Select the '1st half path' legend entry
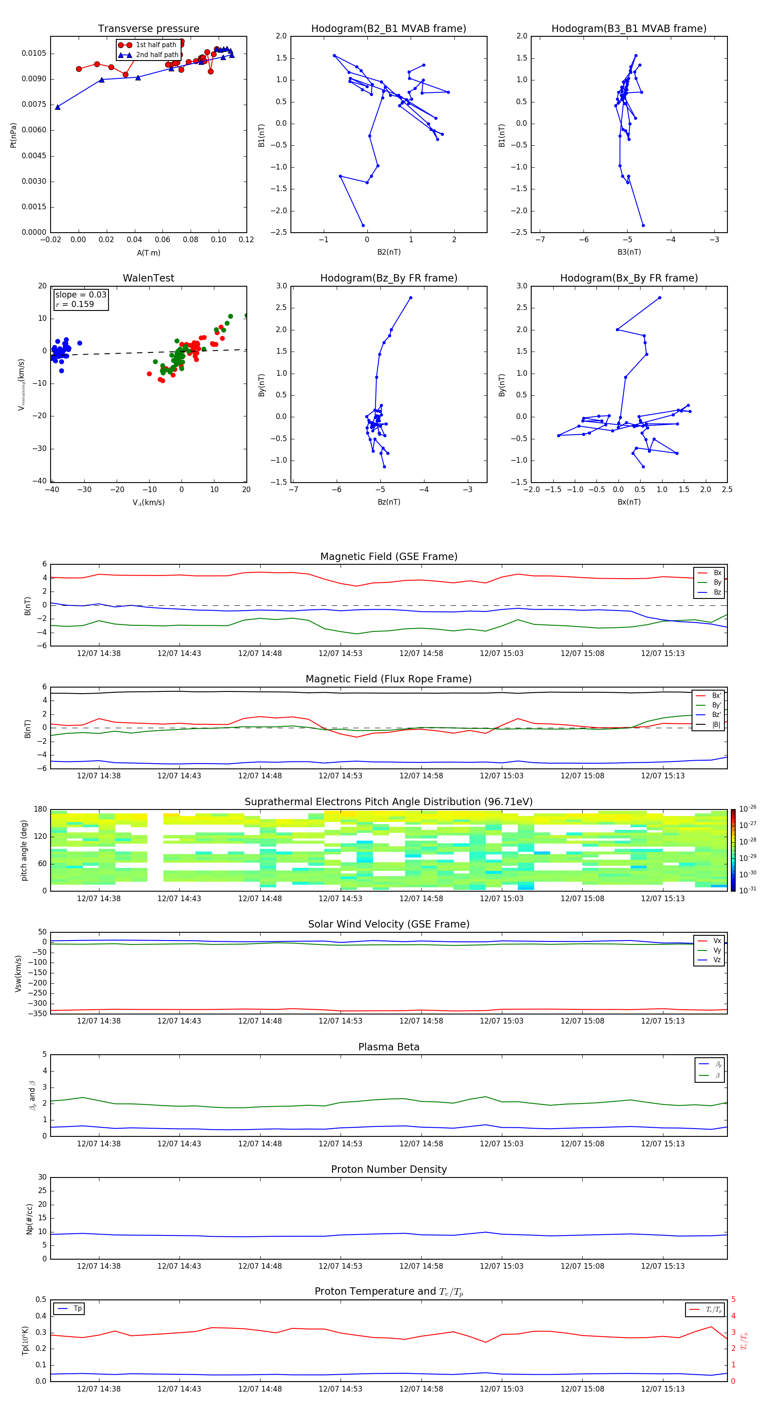778x1427 pixels. pos(147,45)
